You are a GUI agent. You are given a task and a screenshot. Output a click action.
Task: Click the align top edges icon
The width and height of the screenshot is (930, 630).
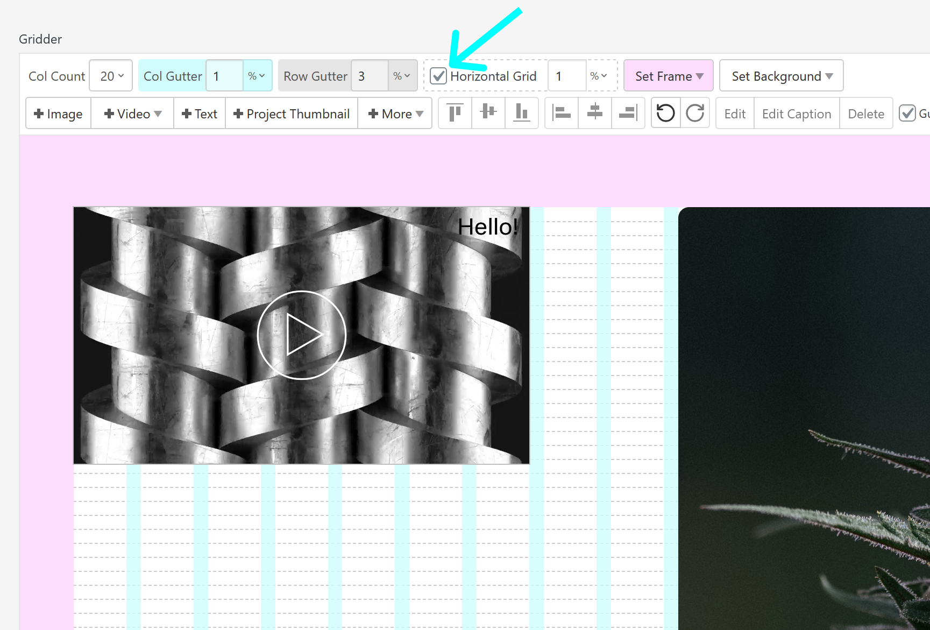[x=455, y=113]
